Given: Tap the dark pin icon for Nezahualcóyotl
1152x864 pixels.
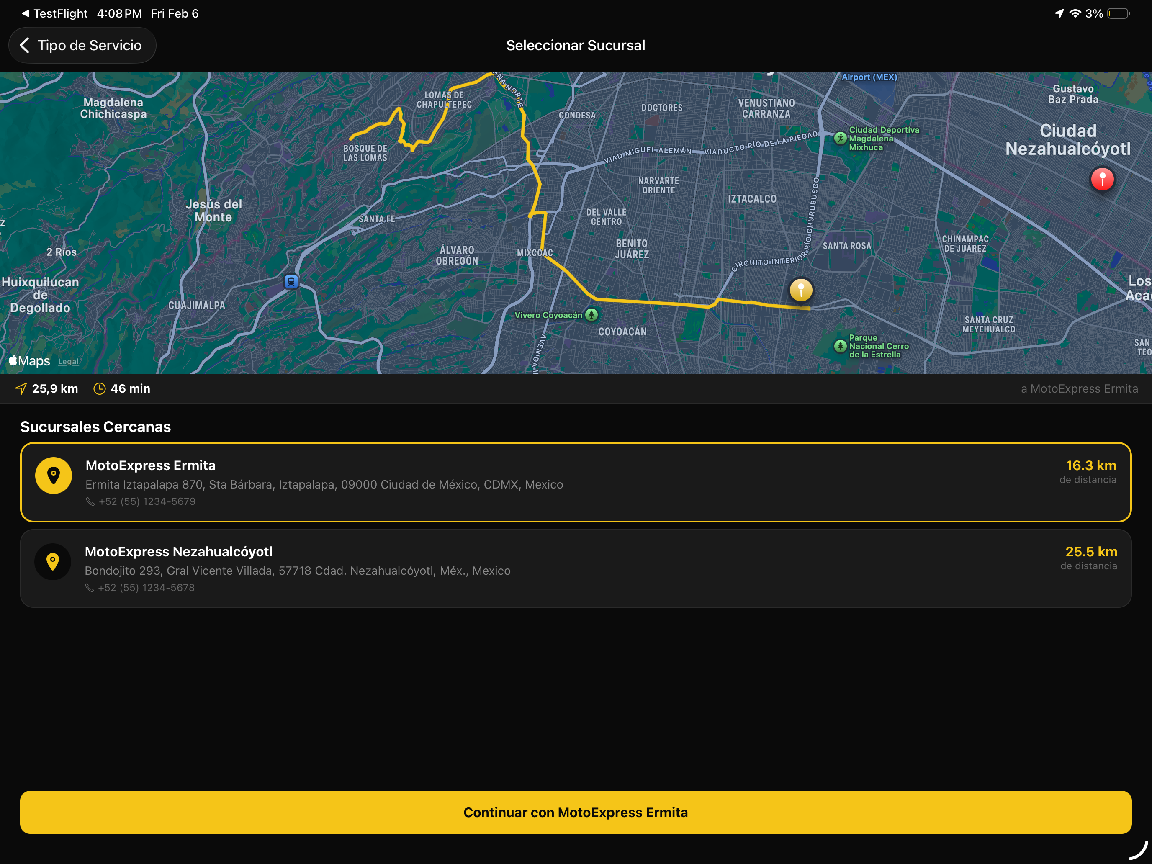Looking at the screenshot, I should pos(53,562).
